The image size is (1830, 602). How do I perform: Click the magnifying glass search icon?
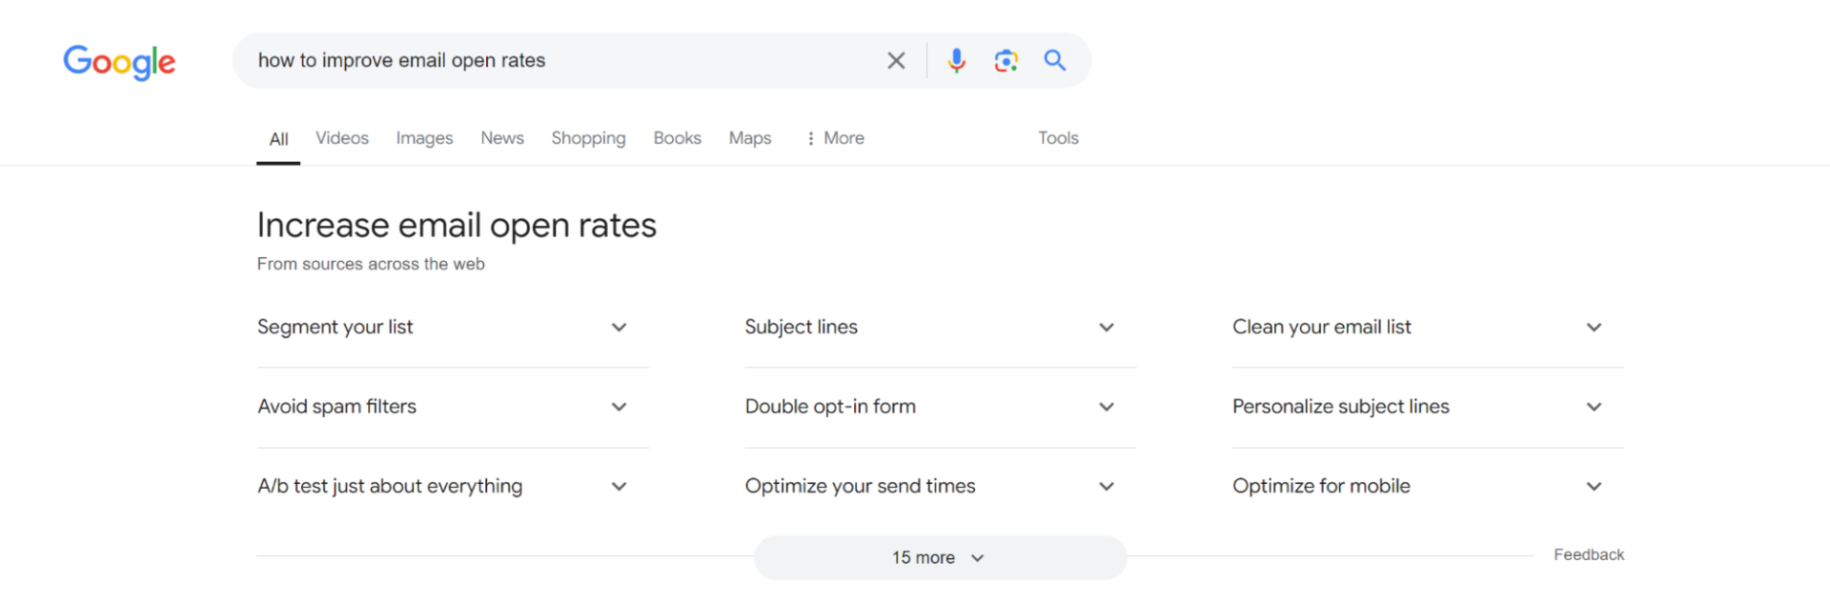coord(1054,61)
